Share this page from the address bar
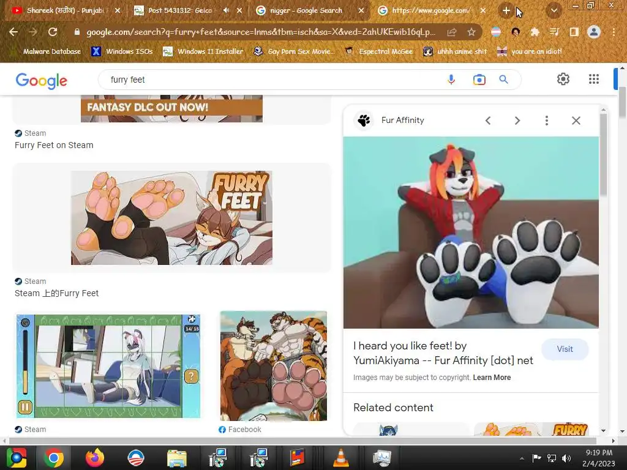627x470 pixels. click(x=452, y=32)
